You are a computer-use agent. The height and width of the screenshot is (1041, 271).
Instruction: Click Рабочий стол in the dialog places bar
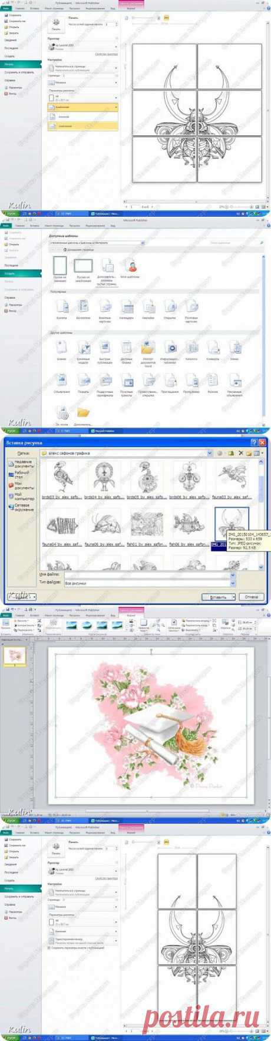click(x=21, y=474)
